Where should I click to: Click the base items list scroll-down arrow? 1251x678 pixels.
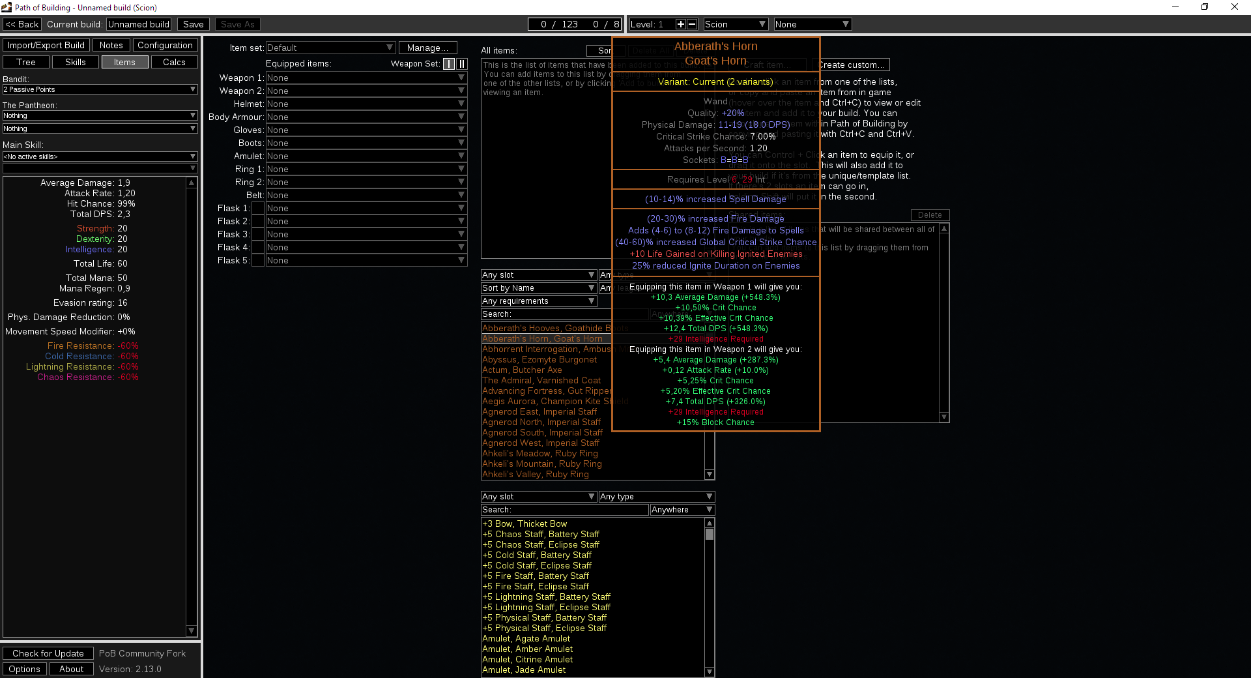[710, 671]
